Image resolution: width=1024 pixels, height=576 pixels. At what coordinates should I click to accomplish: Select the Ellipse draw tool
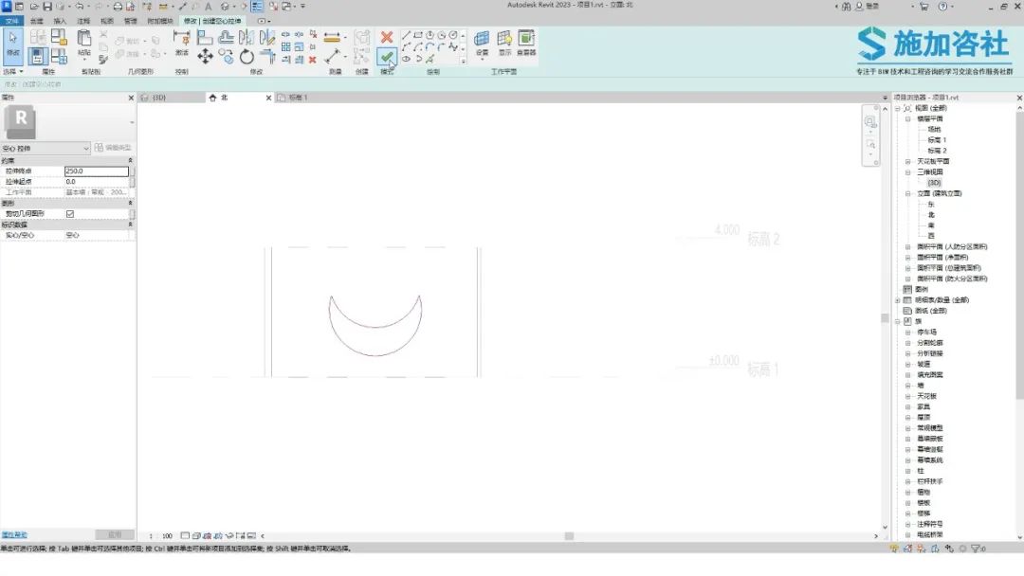[x=406, y=59]
